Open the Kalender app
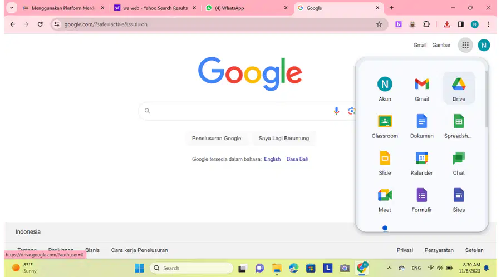Viewport: 501px width, 277px height. tap(421, 162)
